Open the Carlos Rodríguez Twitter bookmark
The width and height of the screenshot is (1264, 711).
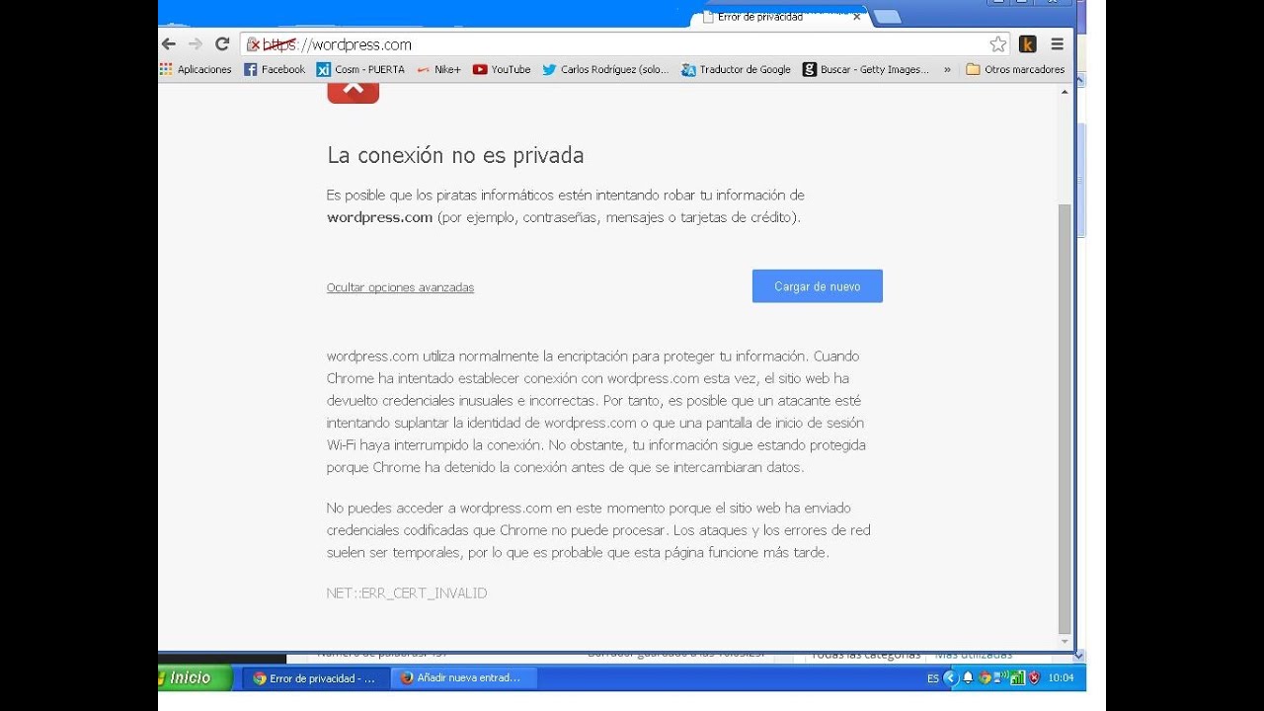(x=605, y=70)
